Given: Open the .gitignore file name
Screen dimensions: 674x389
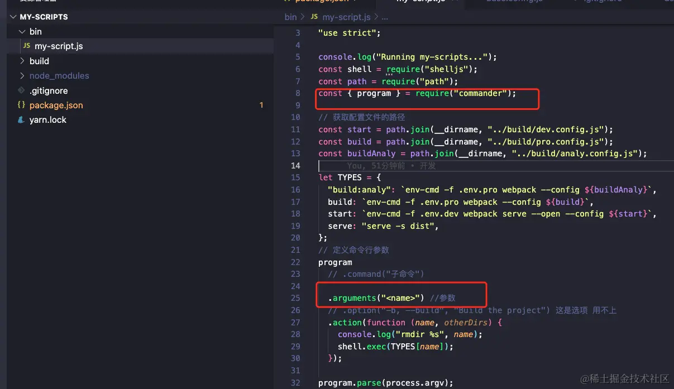Looking at the screenshot, I should (x=49, y=90).
